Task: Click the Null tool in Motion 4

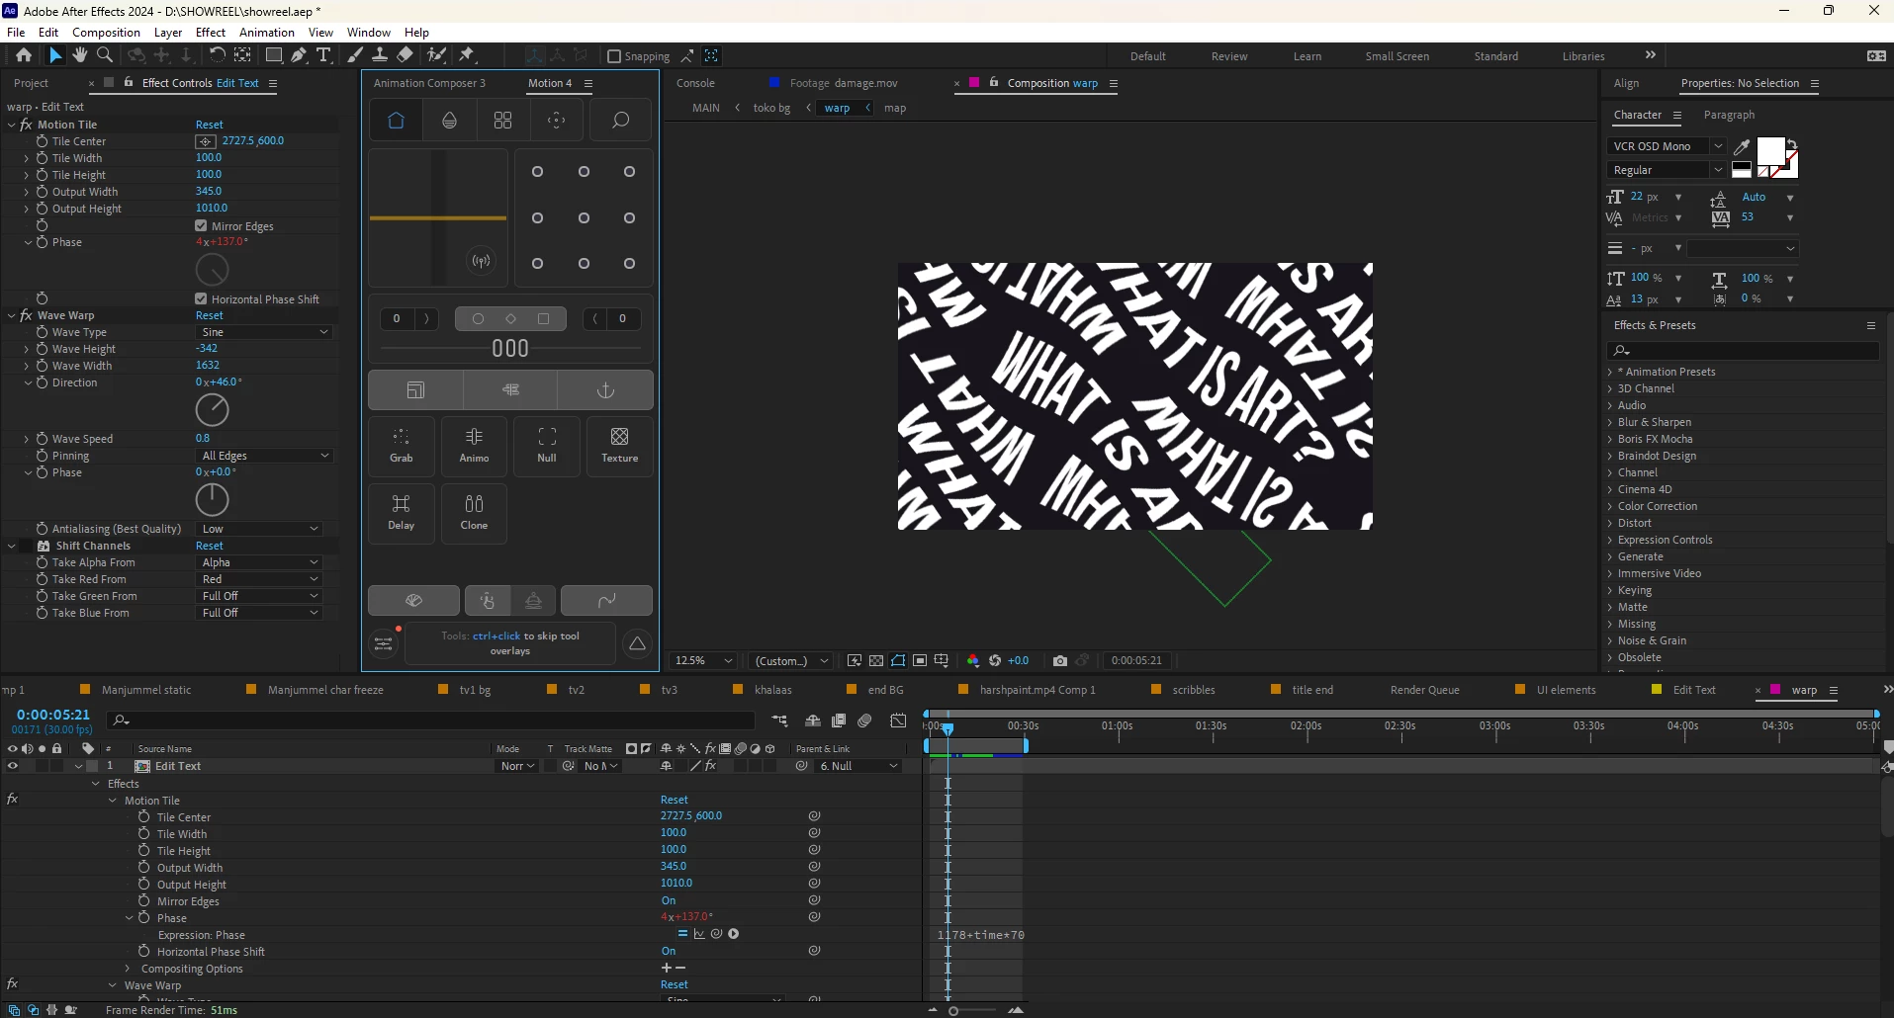Action: pos(547,446)
